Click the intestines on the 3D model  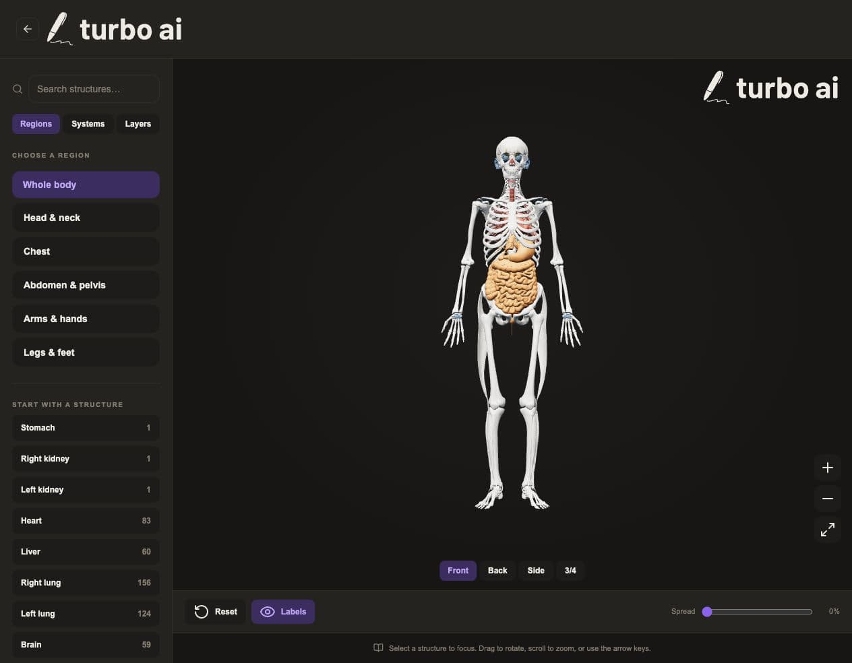(512, 288)
